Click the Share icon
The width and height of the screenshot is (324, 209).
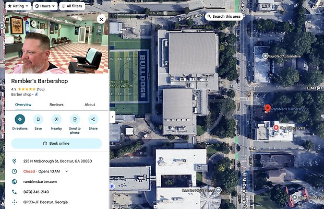pyautogui.click(x=93, y=119)
